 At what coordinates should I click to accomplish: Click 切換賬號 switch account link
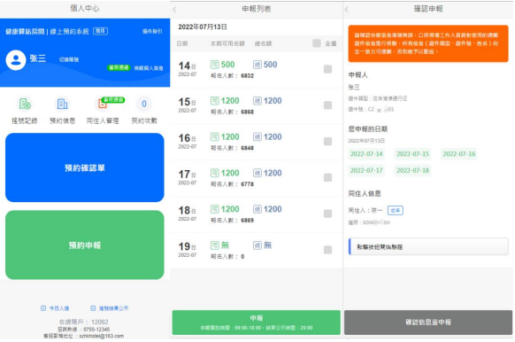tap(69, 59)
